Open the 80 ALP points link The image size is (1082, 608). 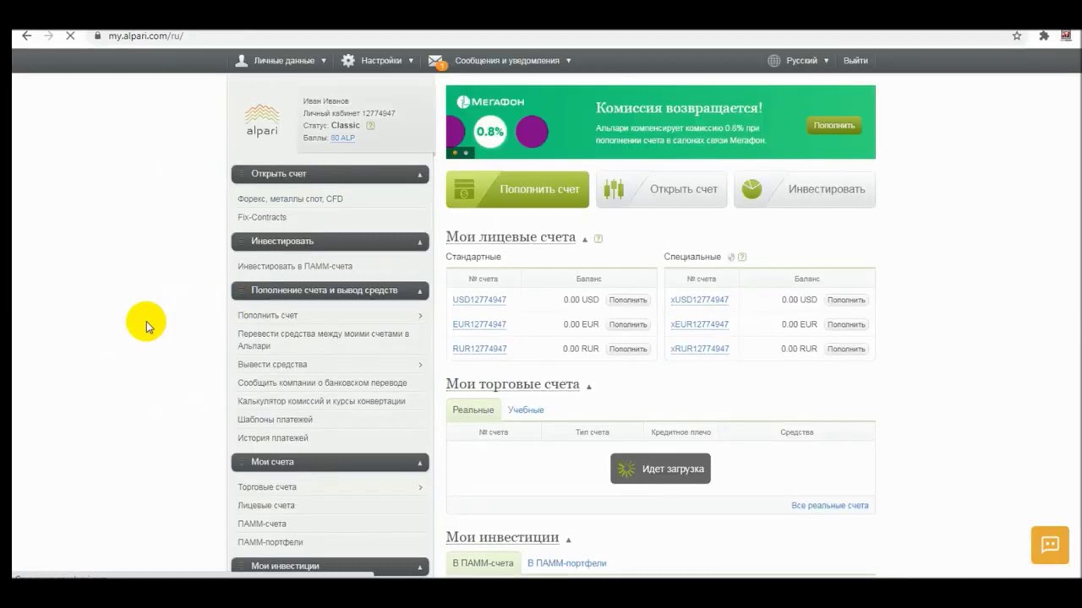pos(342,138)
